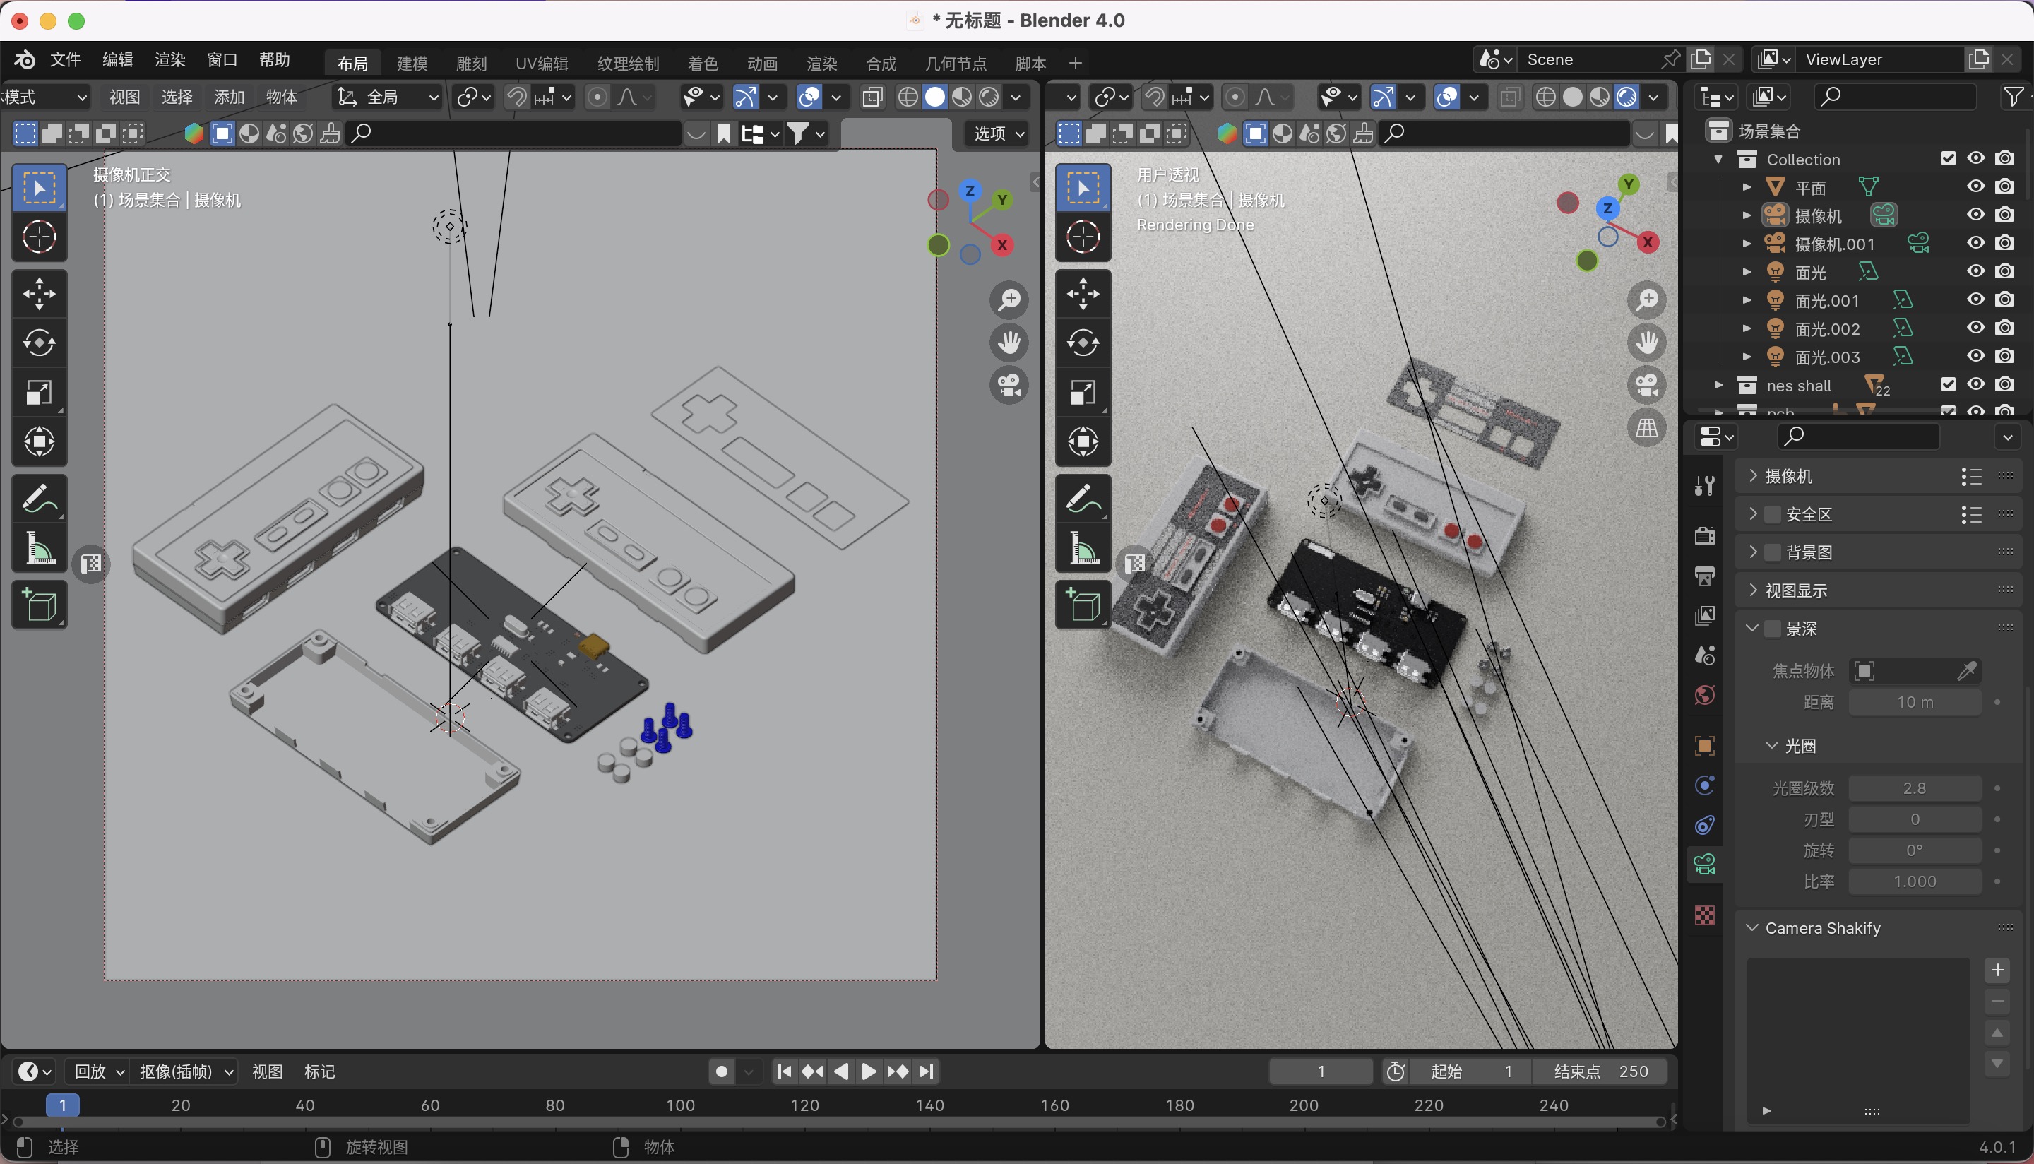Open the timeline 标记 menu
This screenshot has height=1164, width=2034.
click(x=320, y=1072)
